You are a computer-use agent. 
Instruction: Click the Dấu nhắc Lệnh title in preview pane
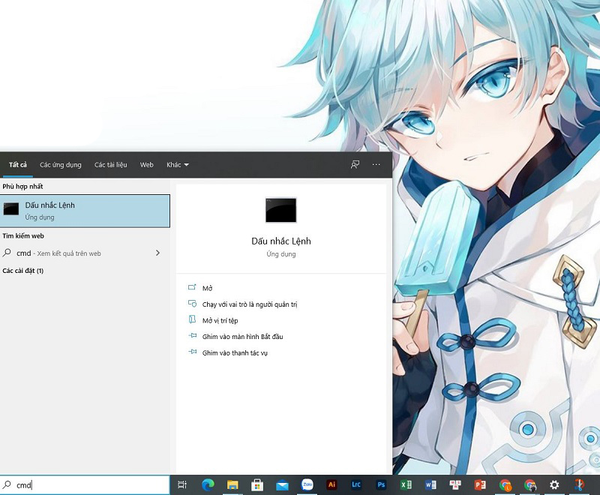click(x=280, y=241)
